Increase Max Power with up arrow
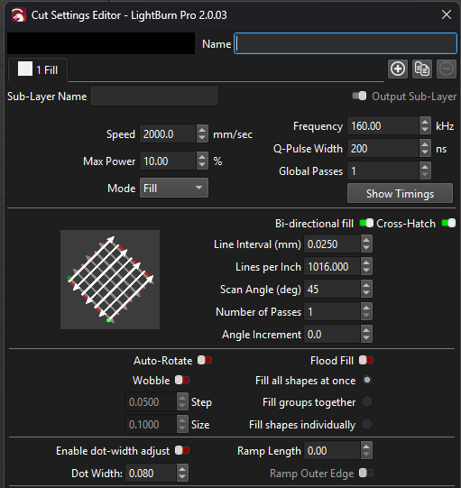 tap(202, 157)
